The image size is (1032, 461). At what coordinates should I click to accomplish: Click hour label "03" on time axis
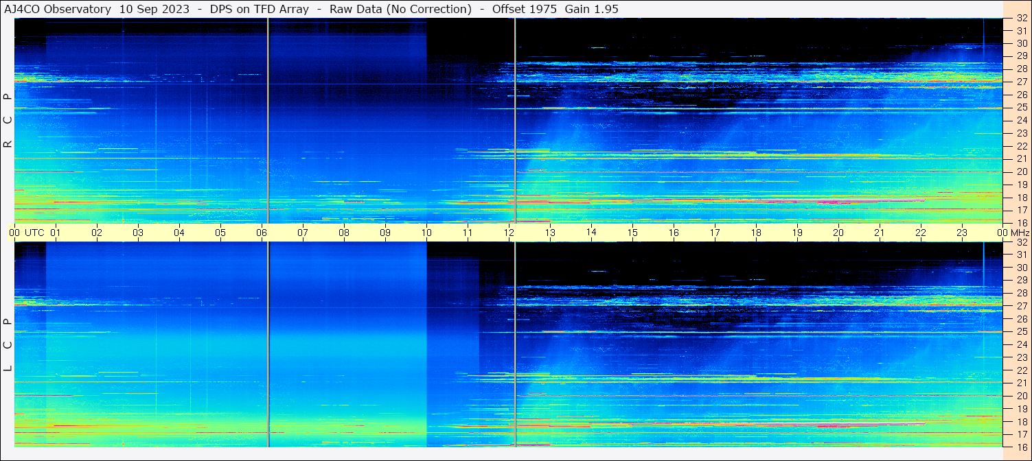click(x=138, y=233)
